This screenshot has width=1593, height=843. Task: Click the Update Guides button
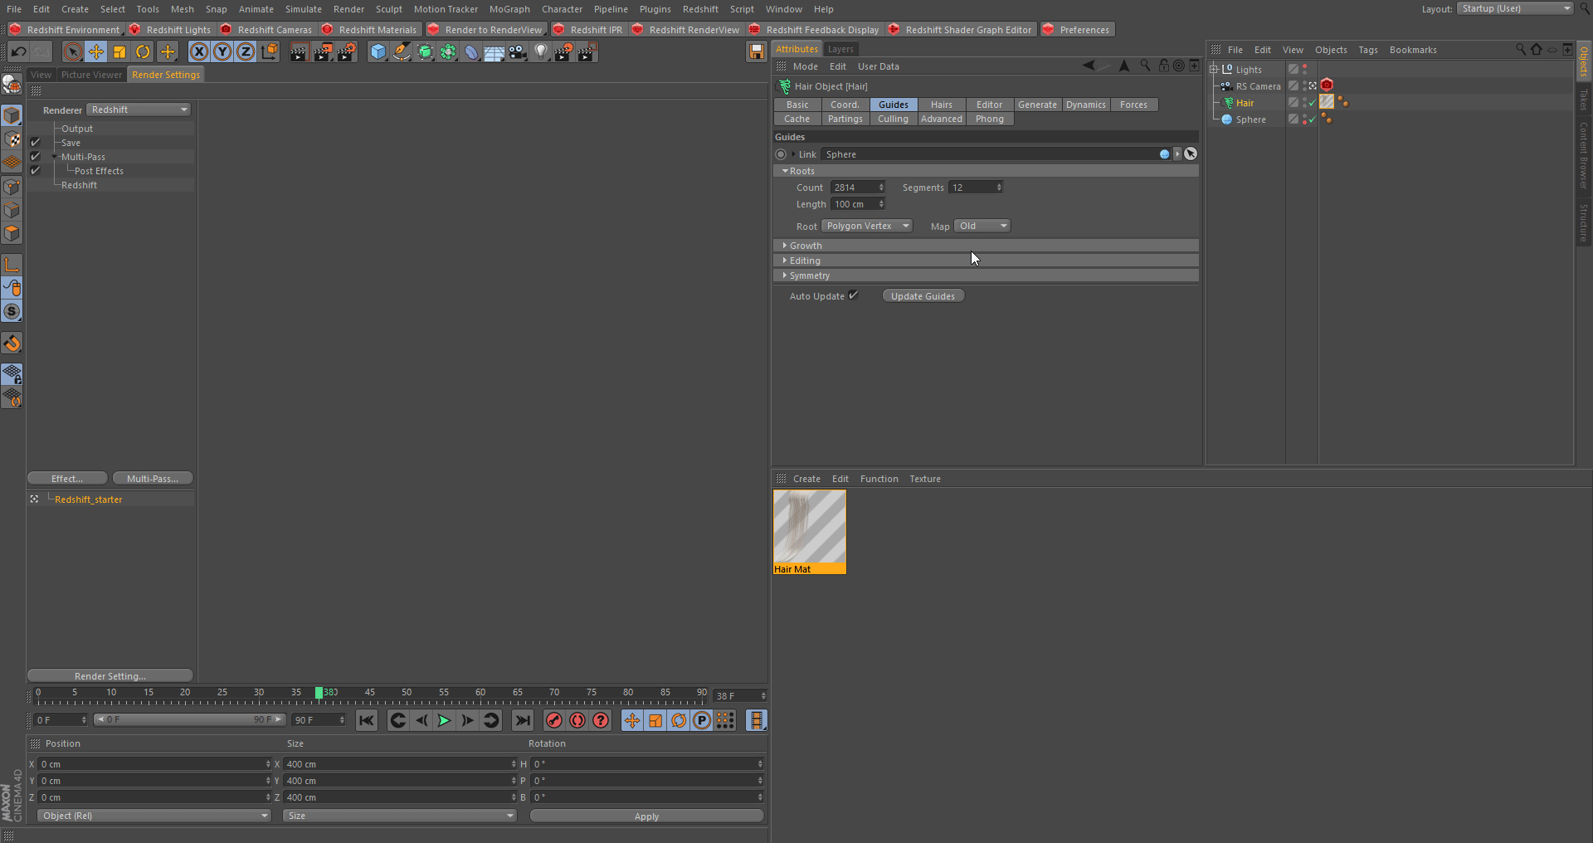coord(923,296)
